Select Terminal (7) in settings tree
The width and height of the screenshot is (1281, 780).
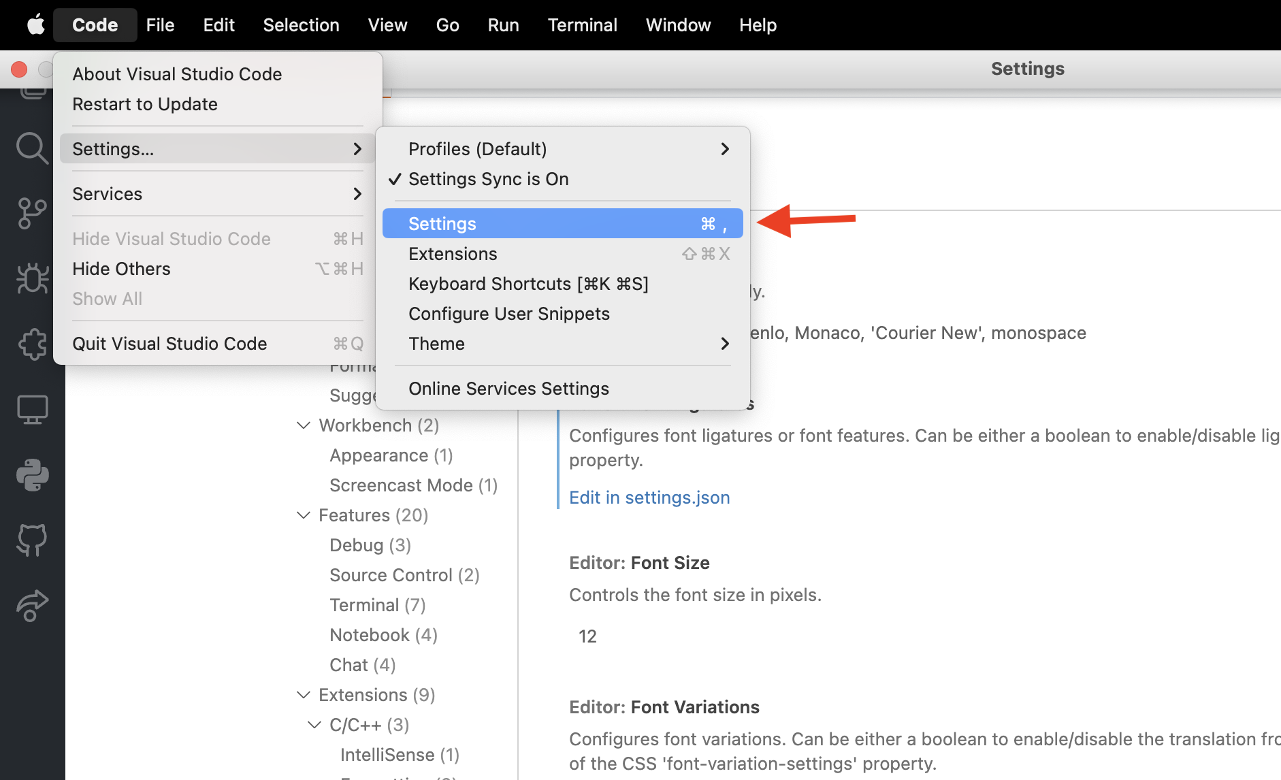pyautogui.click(x=378, y=605)
